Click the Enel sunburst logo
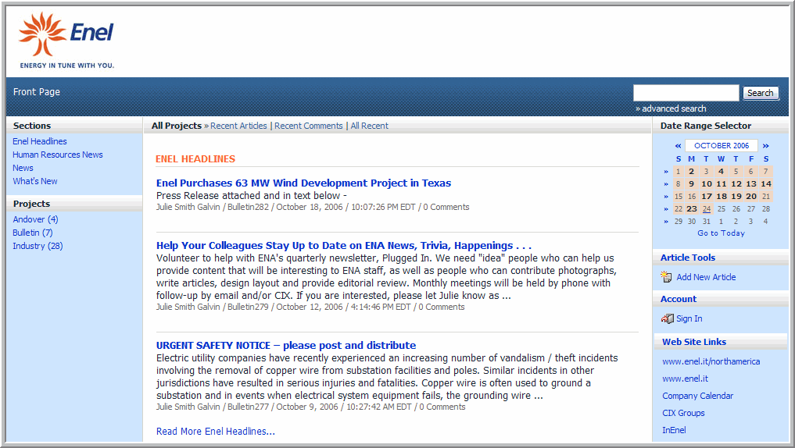Image resolution: width=795 pixels, height=448 pixels. (x=42, y=34)
